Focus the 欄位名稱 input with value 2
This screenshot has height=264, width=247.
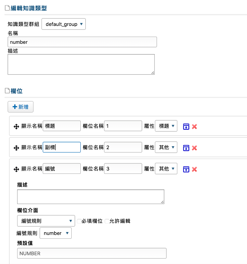coord(123,148)
